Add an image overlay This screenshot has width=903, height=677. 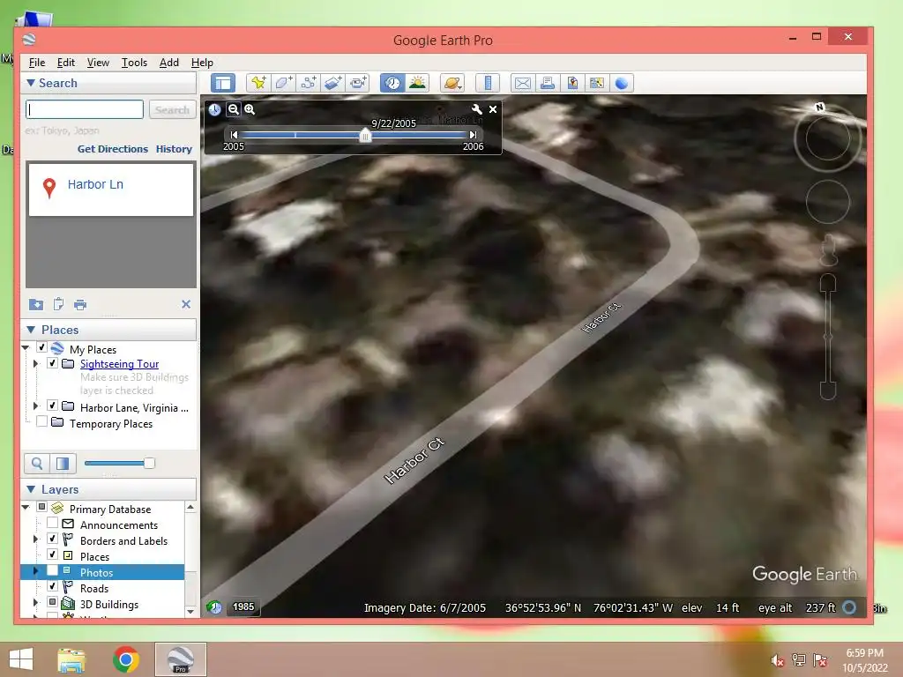point(332,83)
